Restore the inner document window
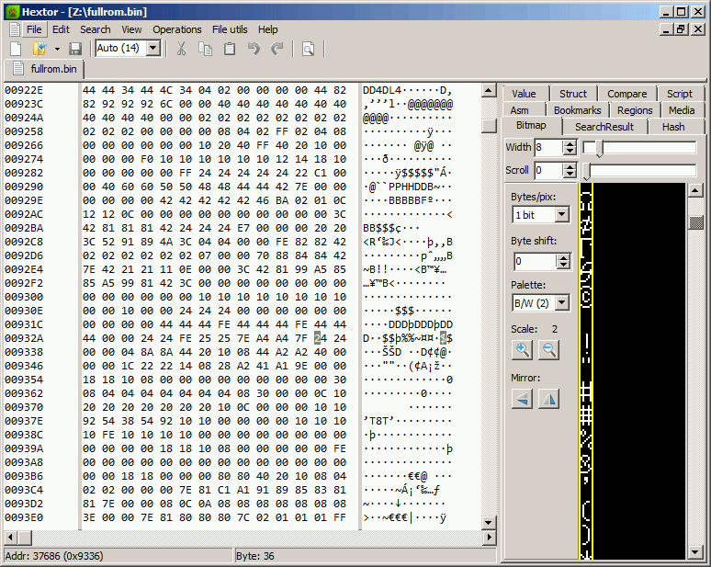The width and height of the screenshot is (711, 567). pyautogui.click(x=681, y=29)
